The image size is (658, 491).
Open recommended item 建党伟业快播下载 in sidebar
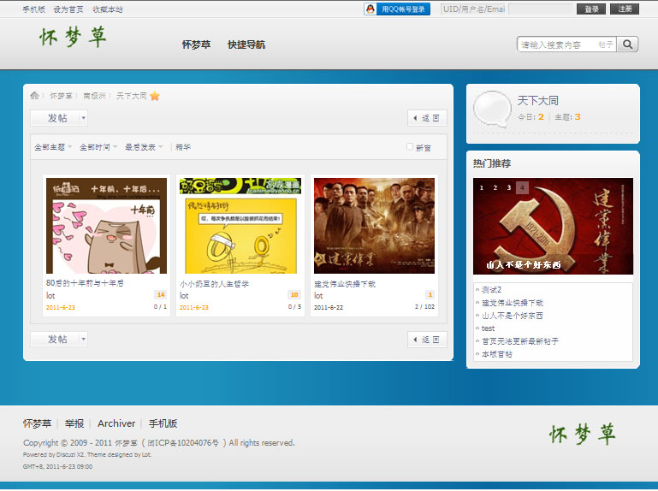[x=513, y=303]
